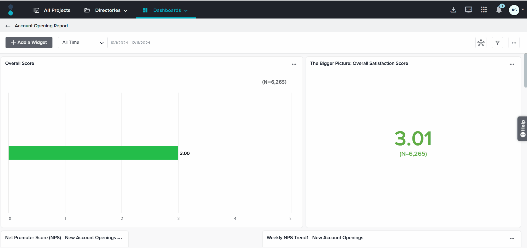Click the dashboard filter funnel icon
Image resolution: width=527 pixels, height=248 pixels.
tap(497, 43)
